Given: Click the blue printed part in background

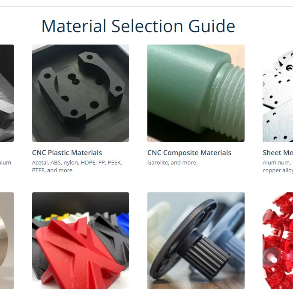Looking at the screenshot, I should (x=123, y=221).
